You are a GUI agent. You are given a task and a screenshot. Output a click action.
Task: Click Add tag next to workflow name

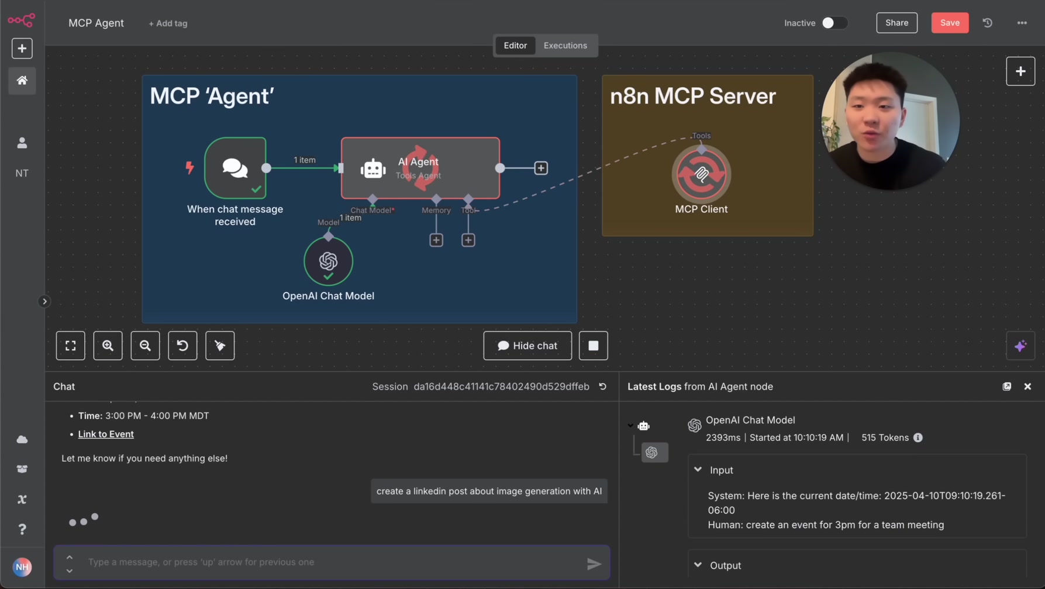pos(168,23)
